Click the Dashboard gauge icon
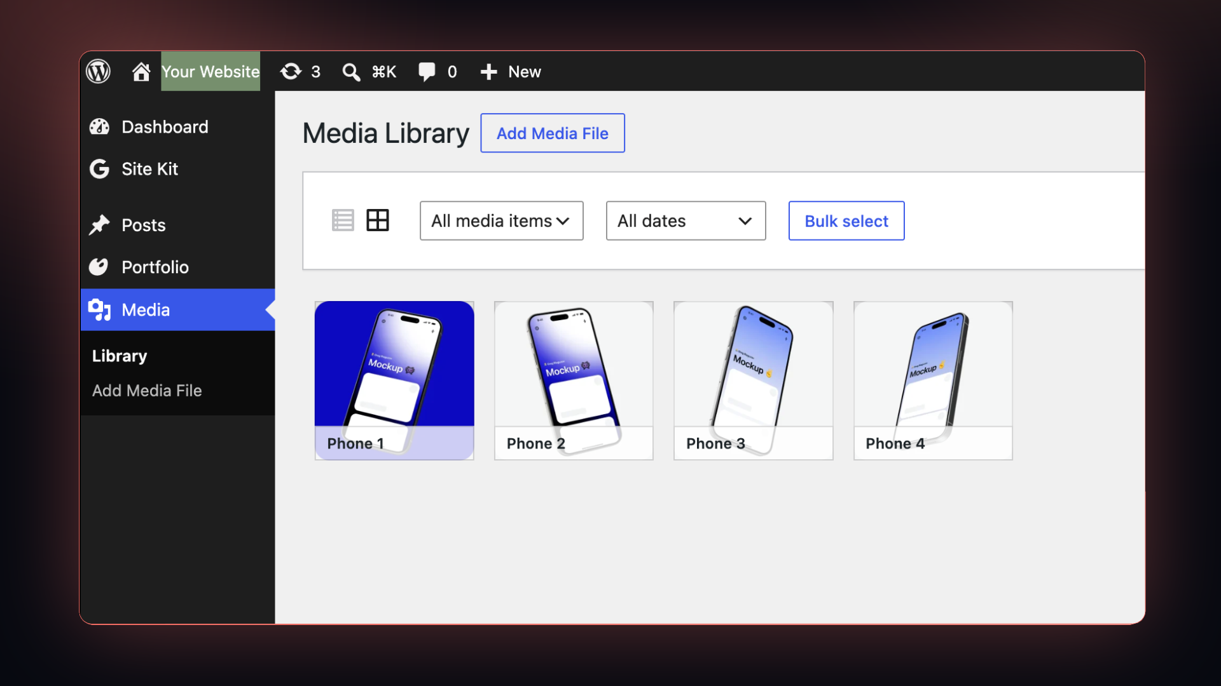The image size is (1221, 686). click(99, 127)
